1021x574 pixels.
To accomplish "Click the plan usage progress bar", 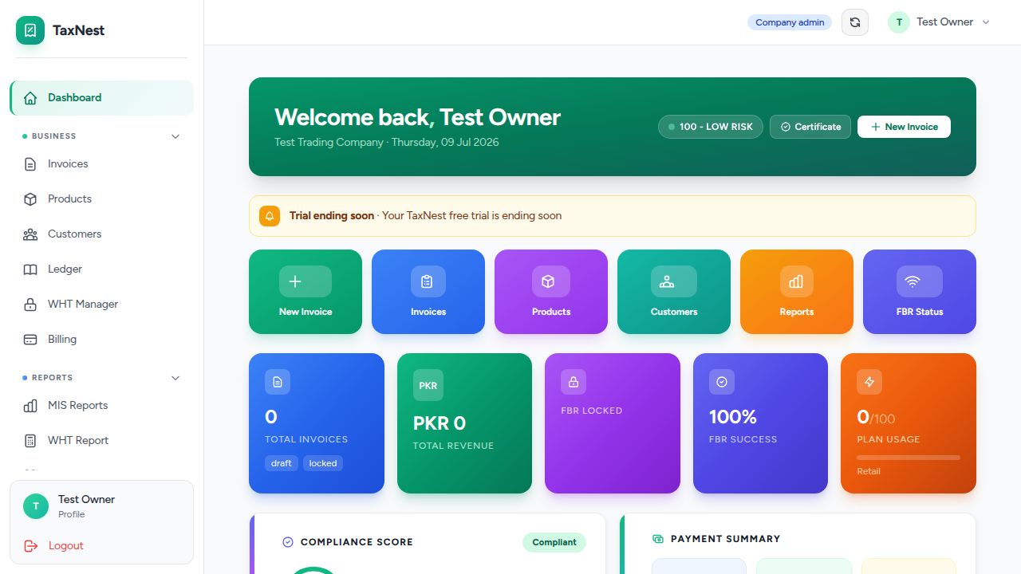I will pyautogui.click(x=909, y=458).
